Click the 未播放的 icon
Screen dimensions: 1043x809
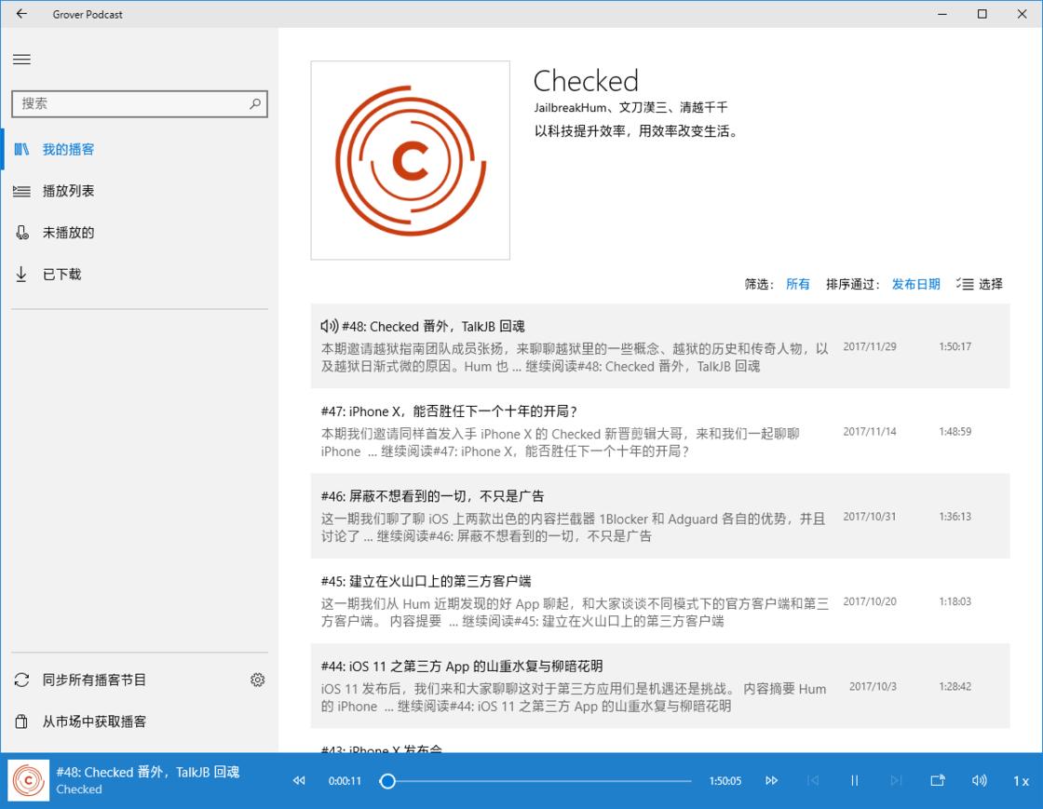pos(22,233)
